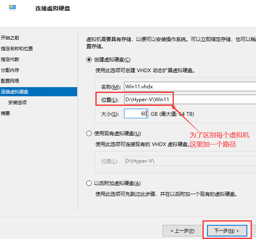Click the D:\Hyper-V\Win11 location field

pos(189,100)
